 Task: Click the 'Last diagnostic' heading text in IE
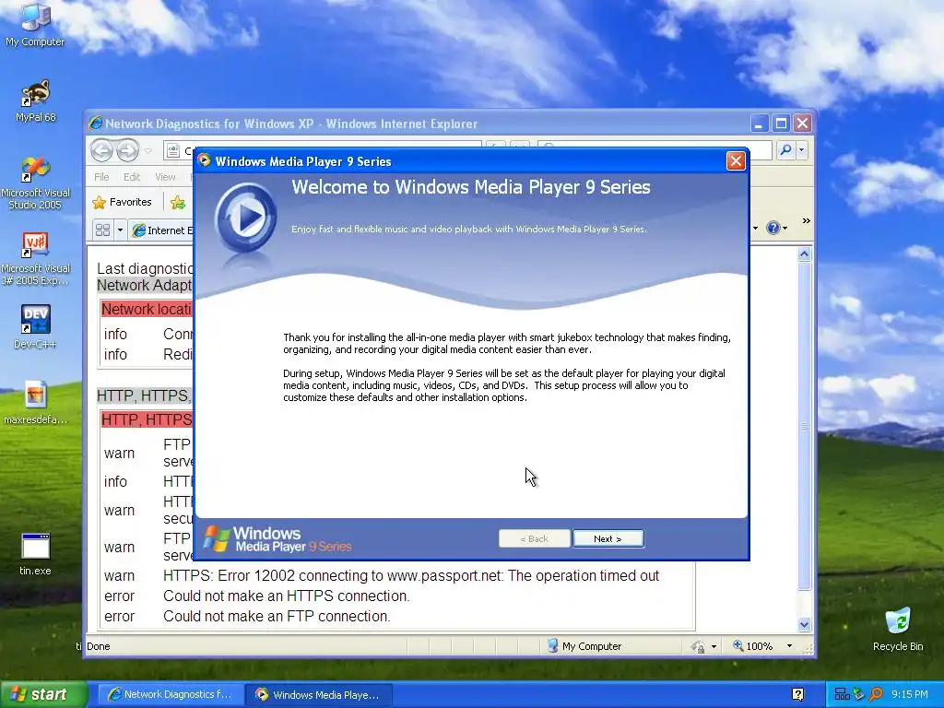(x=145, y=268)
